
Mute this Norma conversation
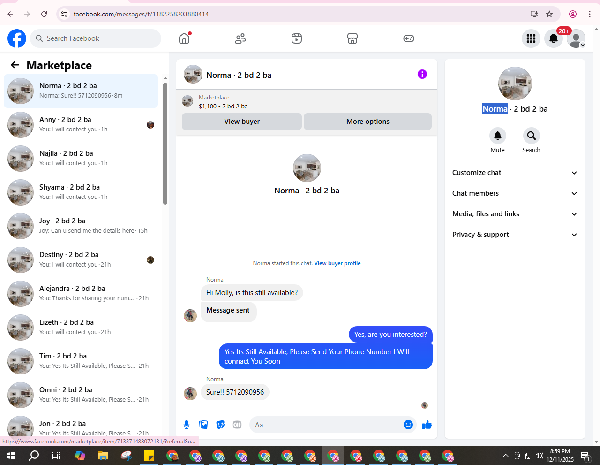498,136
